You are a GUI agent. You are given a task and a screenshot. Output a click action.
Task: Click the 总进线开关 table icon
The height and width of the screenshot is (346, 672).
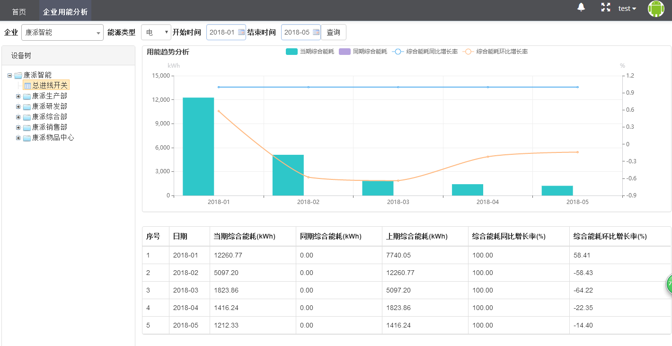pos(27,86)
